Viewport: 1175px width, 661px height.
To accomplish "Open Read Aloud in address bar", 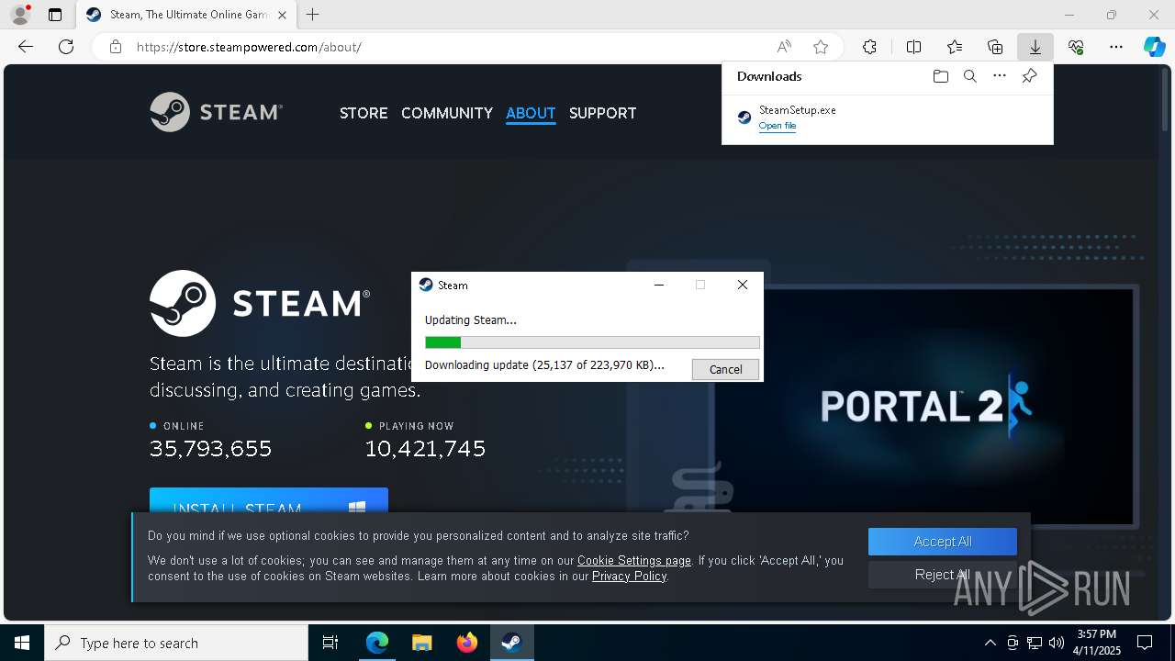I will [x=784, y=47].
